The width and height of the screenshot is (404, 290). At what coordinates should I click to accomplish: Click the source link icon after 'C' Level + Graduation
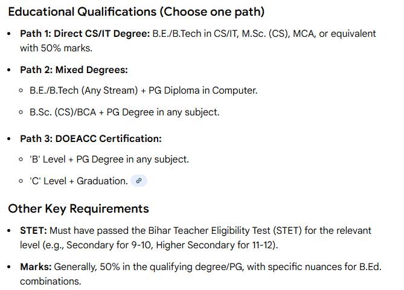(x=139, y=181)
